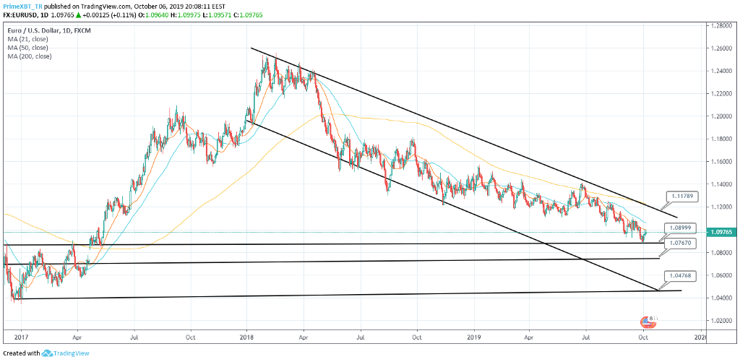Screen dimensions: 740x362
Task: Click the TradingView cloud logo icon
Action: (48, 353)
